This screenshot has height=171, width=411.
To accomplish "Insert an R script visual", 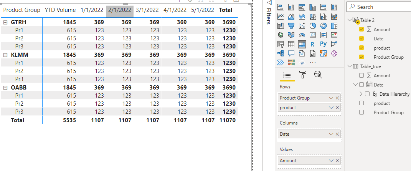I will pyautogui.click(x=313, y=44).
